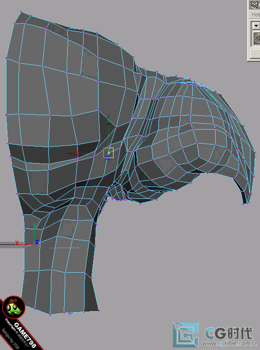260x350 pixels.
Task: Open the Help menu in the floating window
Action: coord(256,14)
